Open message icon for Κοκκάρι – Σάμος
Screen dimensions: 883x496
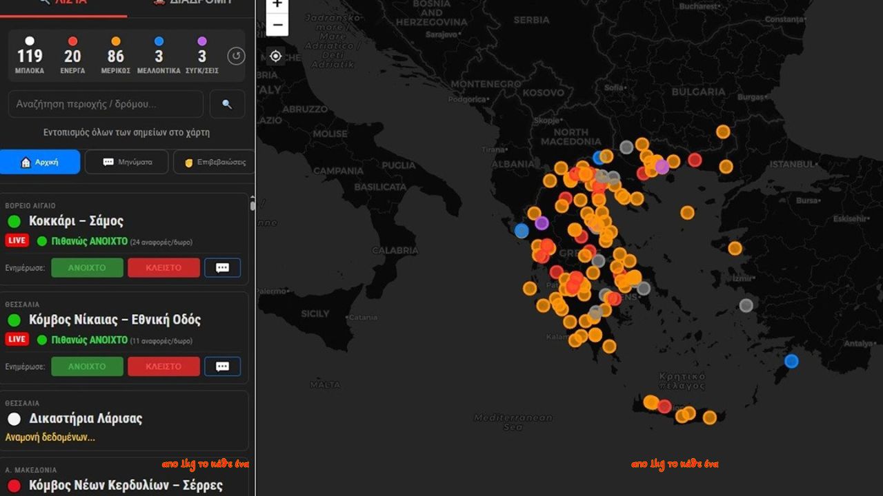tap(222, 268)
